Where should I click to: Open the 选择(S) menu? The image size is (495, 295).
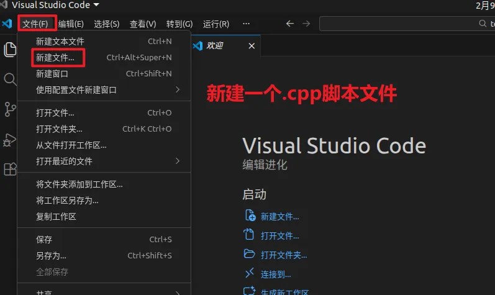tap(107, 24)
